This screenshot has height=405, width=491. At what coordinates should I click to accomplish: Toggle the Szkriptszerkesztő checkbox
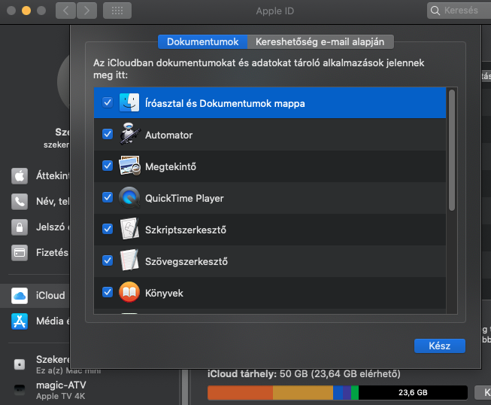click(x=108, y=229)
